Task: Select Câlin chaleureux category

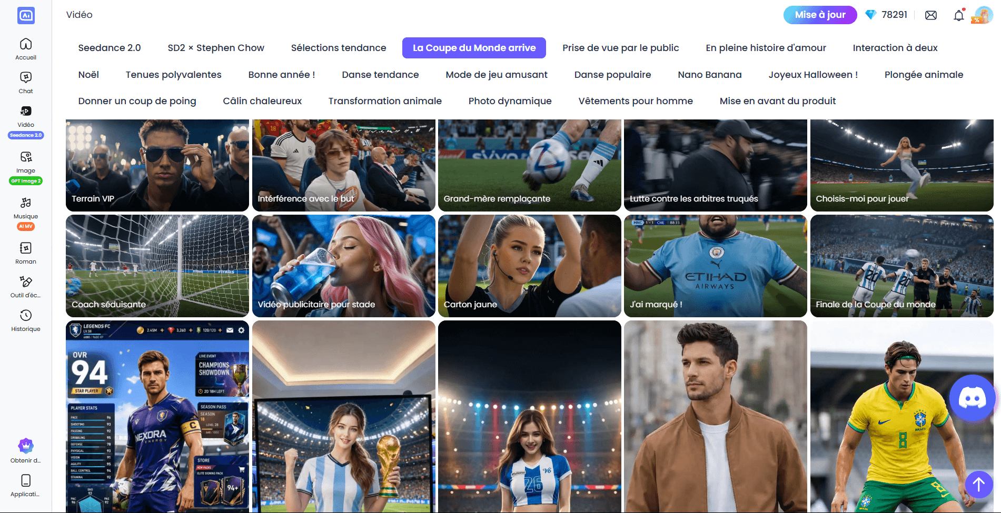Action: [x=262, y=101]
